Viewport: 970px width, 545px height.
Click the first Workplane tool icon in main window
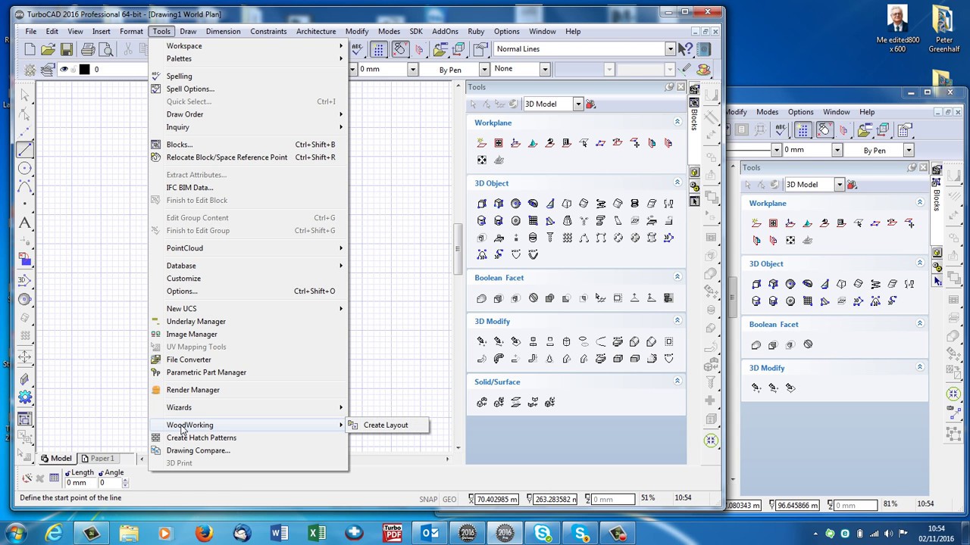[x=482, y=143]
